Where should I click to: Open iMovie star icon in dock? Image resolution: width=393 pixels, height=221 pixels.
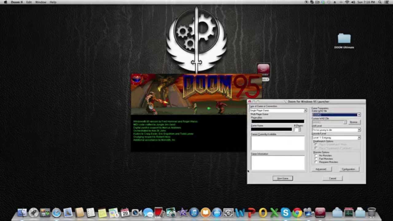tap(182, 212)
